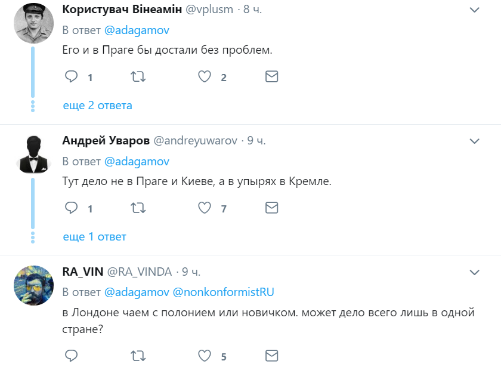The image size is (501, 370).
Task: Open Андрей Уваров's profile name link
Action: click(x=106, y=141)
